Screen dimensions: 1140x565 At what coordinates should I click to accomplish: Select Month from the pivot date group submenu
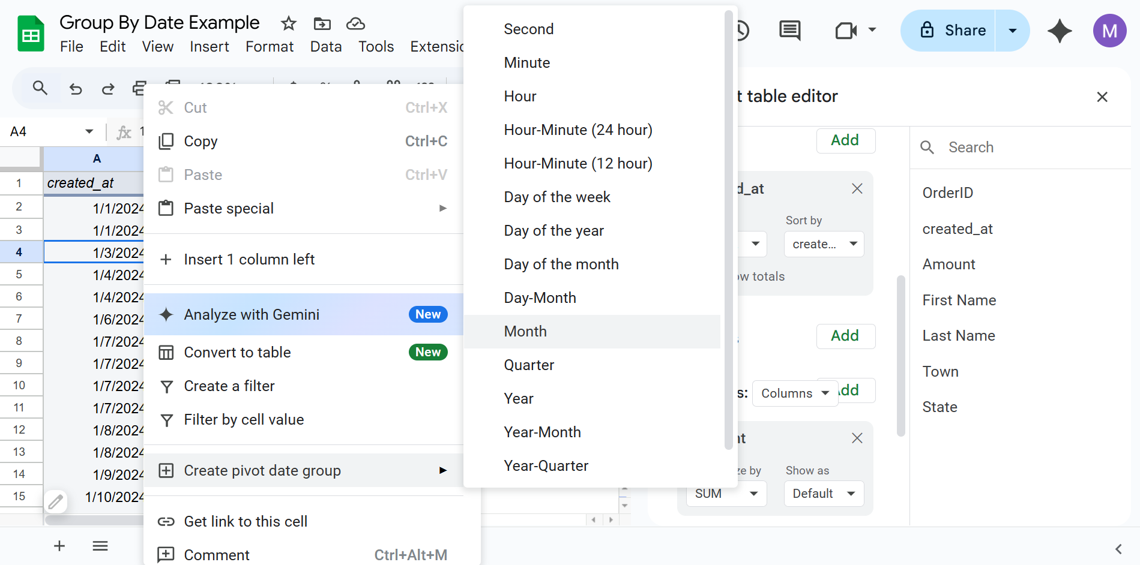(x=525, y=331)
